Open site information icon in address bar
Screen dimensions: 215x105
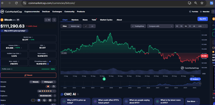click(x=24, y=3)
